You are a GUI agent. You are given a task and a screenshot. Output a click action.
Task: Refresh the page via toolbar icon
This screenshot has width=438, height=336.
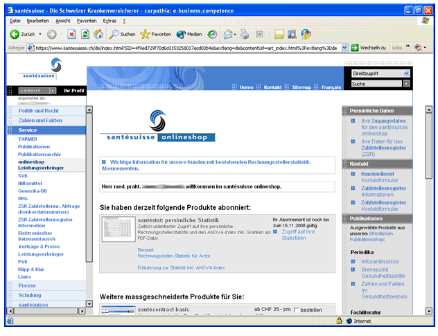click(x=85, y=34)
